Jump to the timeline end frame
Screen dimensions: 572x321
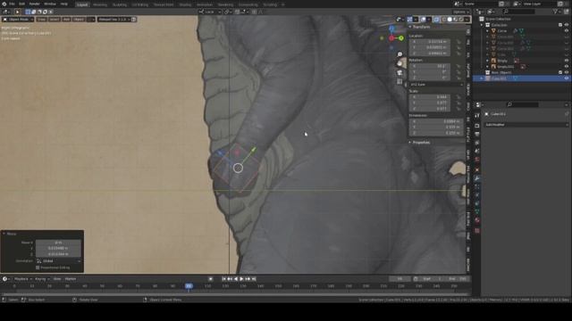click(254, 279)
